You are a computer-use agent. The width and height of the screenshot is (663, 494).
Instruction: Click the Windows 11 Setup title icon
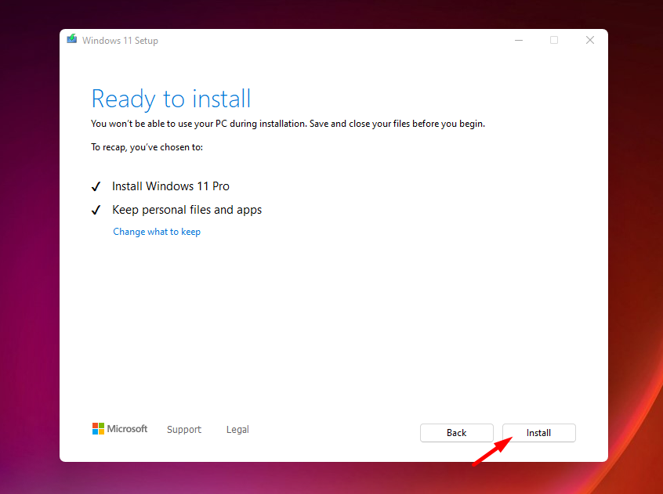pos(72,39)
